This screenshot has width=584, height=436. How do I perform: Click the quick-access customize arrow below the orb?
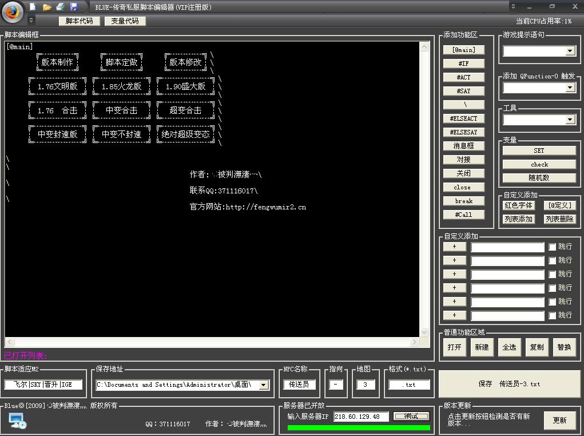tap(31, 20)
